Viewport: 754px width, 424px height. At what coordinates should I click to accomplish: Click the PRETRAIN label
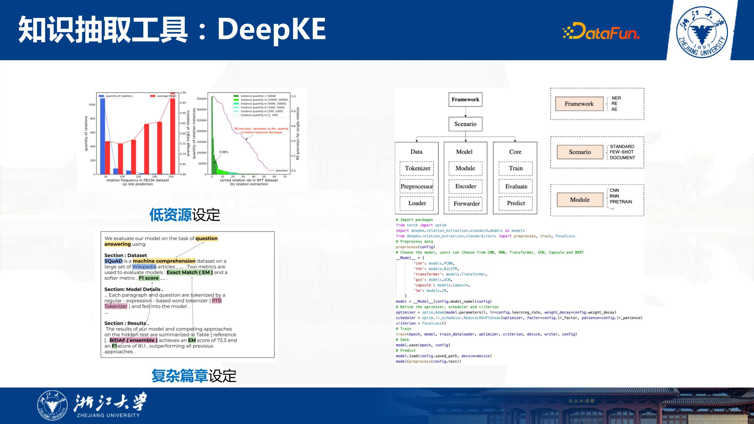click(621, 202)
